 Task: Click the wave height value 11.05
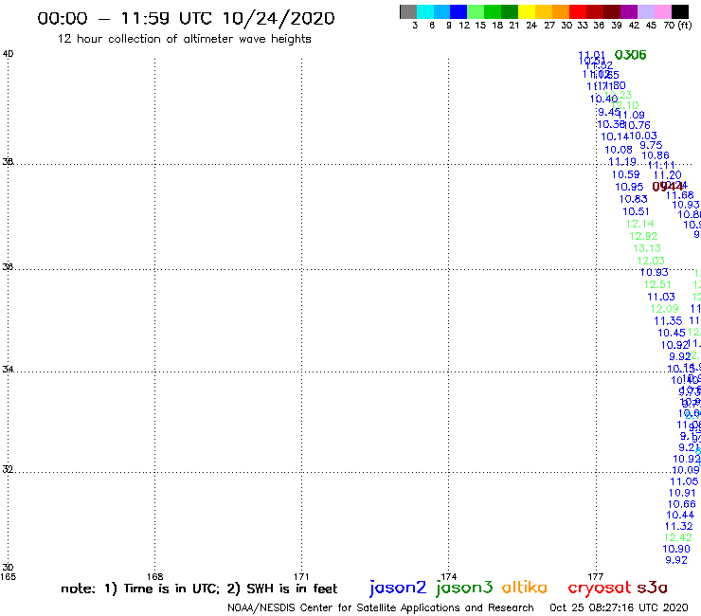tap(684, 481)
